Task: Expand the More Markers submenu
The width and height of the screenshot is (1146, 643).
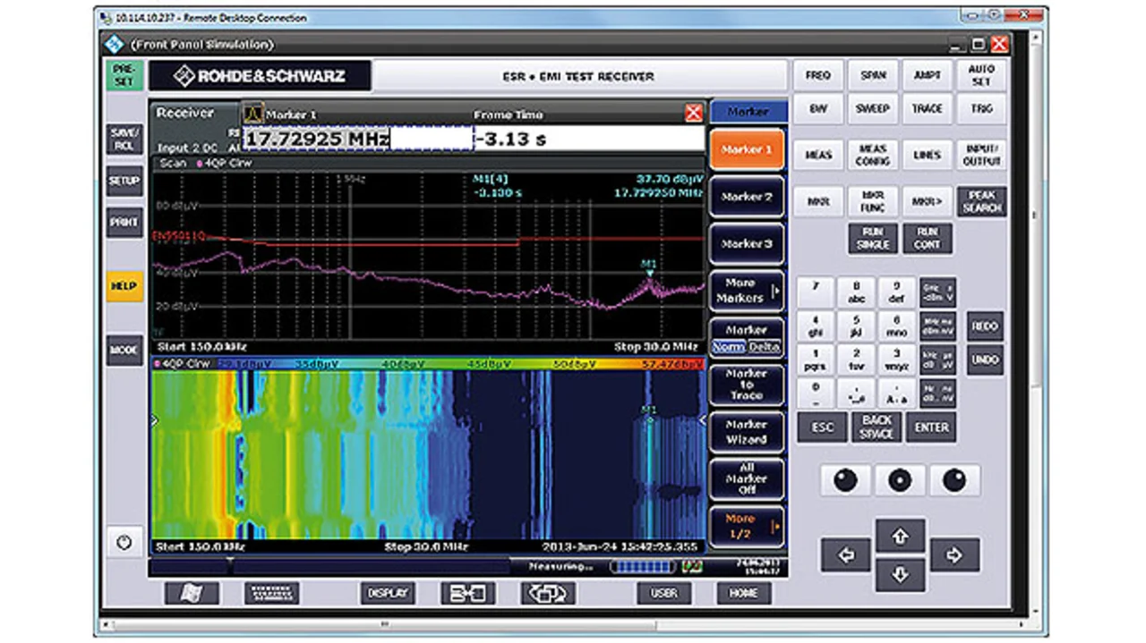Action: coord(747,291)
